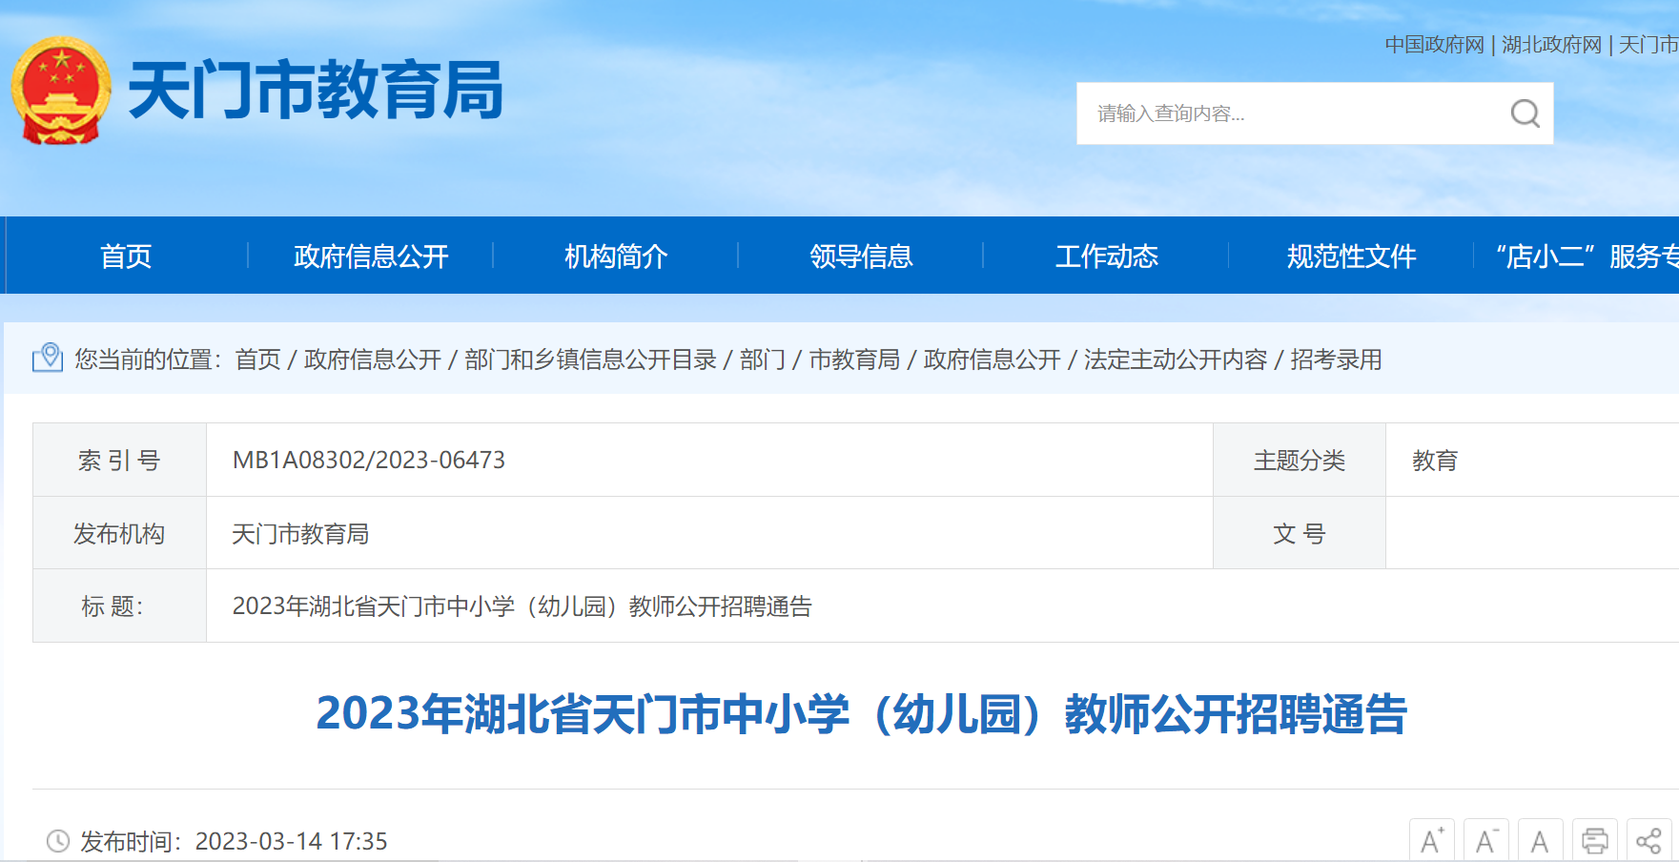
Task: Open the 天门市 link at top right
Action: (x=1648, y=45)
